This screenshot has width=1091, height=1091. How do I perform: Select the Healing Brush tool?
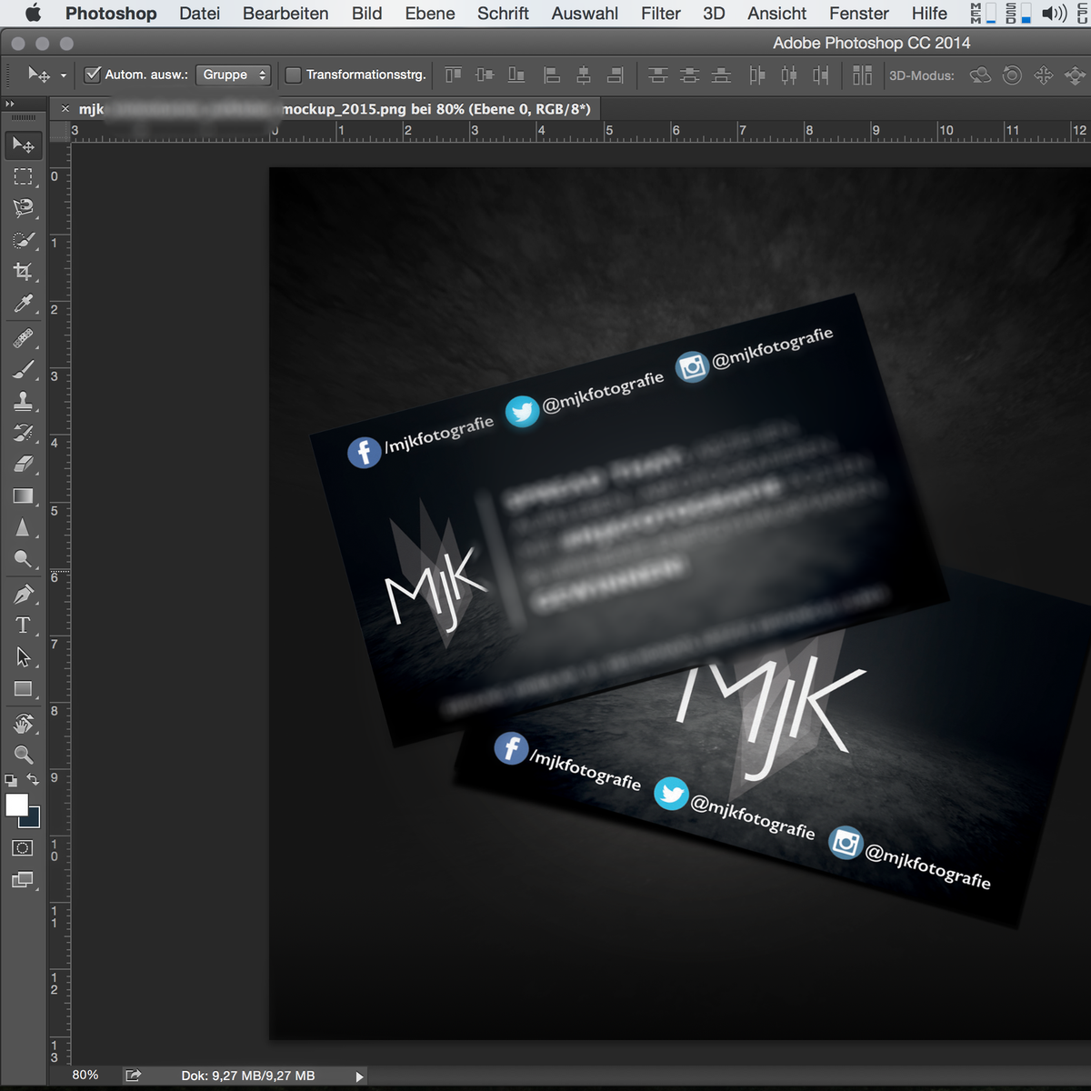(23, 338)
